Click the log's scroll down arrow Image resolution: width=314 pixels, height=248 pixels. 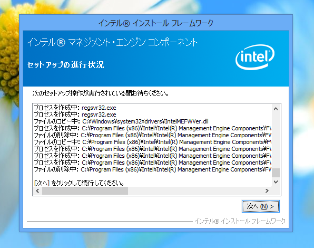click(276, 182)
